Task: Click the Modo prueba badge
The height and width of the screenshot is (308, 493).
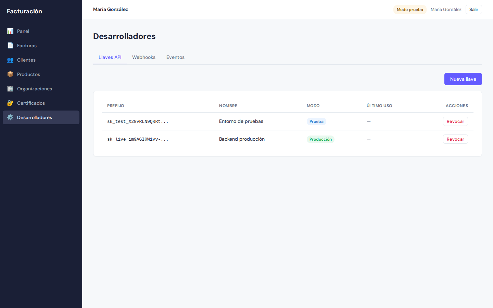Action: [410, 9]
